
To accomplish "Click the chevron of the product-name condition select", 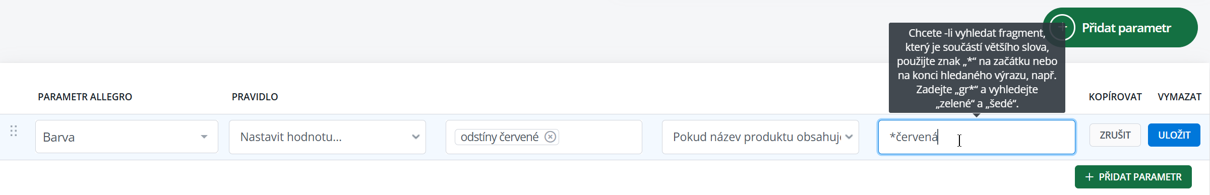I will 849,137.
